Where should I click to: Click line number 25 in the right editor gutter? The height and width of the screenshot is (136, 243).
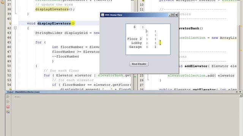[x=142, y=76]
